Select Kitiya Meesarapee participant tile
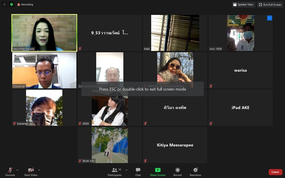This screenshot has height=178, width=285. point(175,145)
